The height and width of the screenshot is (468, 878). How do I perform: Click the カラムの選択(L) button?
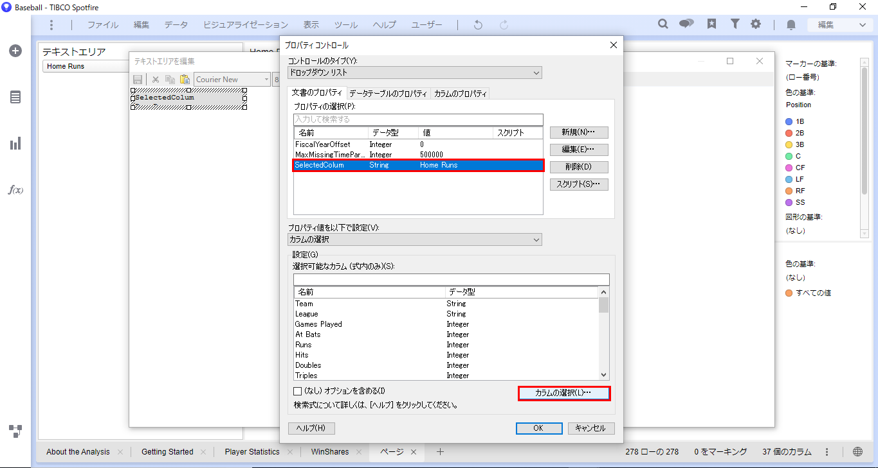point(563,393)
